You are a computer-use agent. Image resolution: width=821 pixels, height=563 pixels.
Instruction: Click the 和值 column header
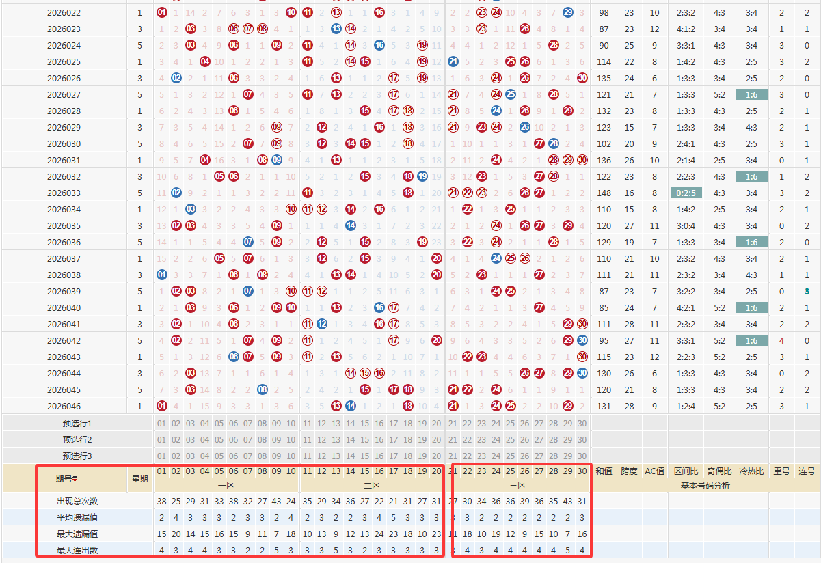[x=604, y=471]
